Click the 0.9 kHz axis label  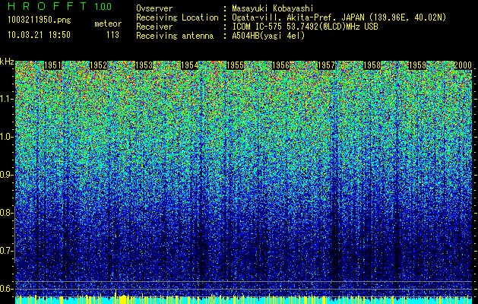pos(6,175)
